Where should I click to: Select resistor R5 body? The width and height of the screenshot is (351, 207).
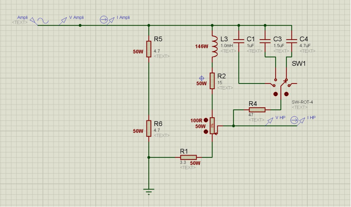[149, 48]
